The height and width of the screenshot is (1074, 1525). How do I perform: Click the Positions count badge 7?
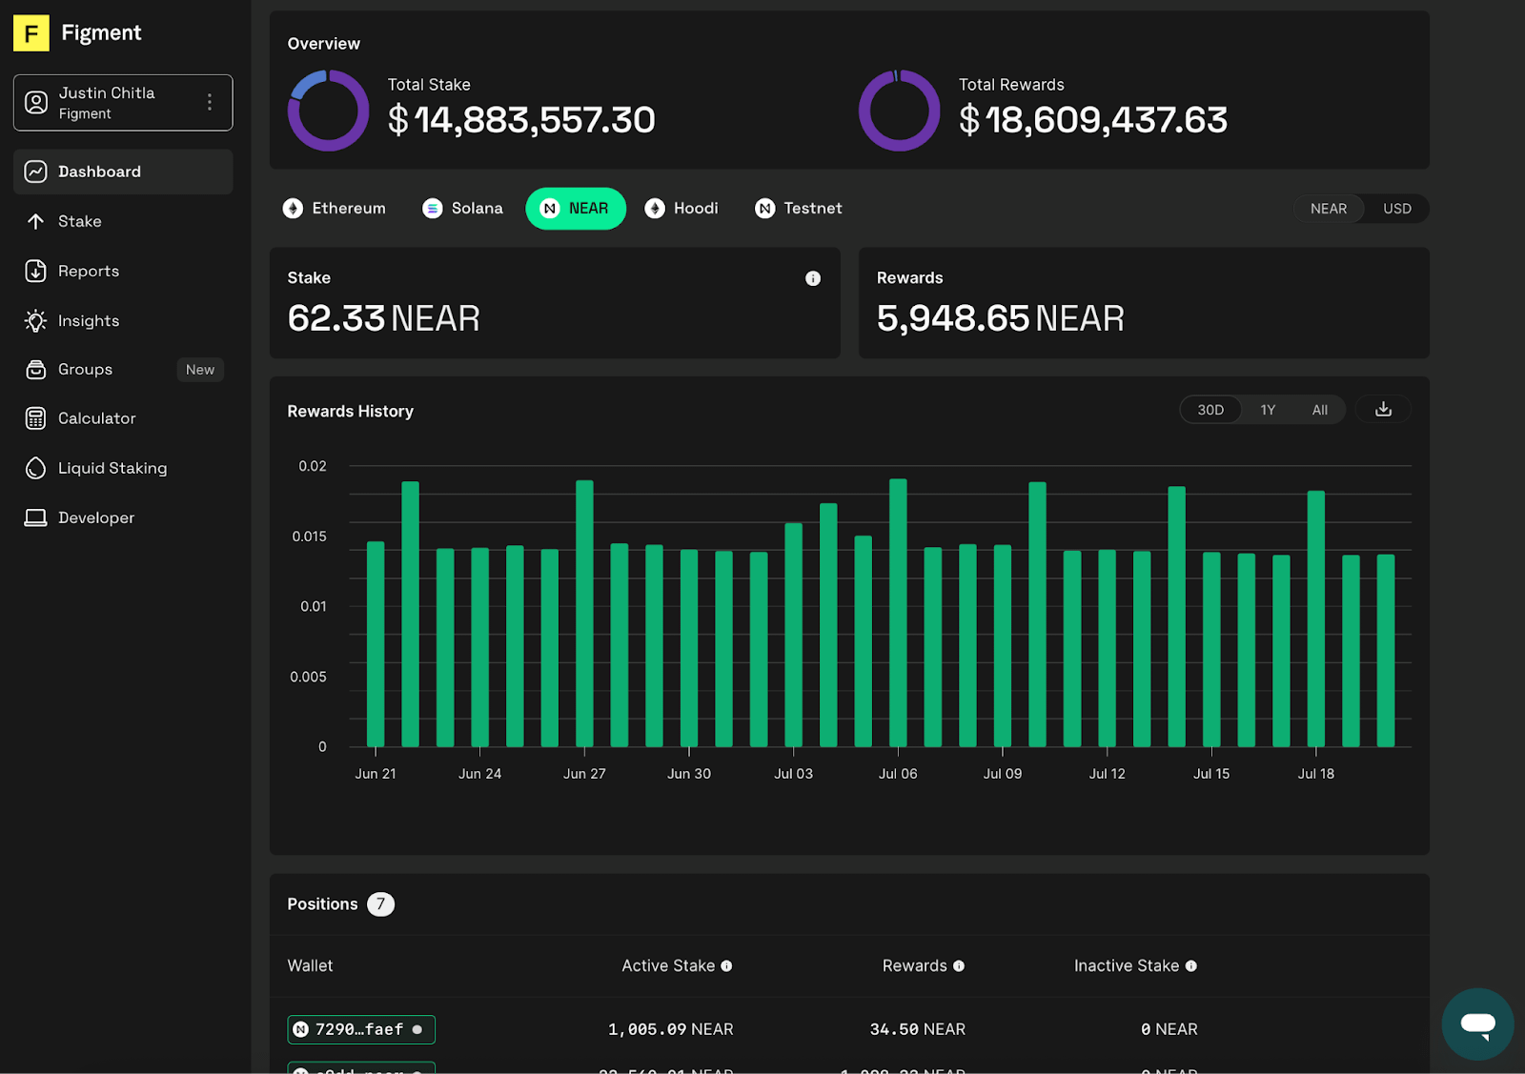380,904
